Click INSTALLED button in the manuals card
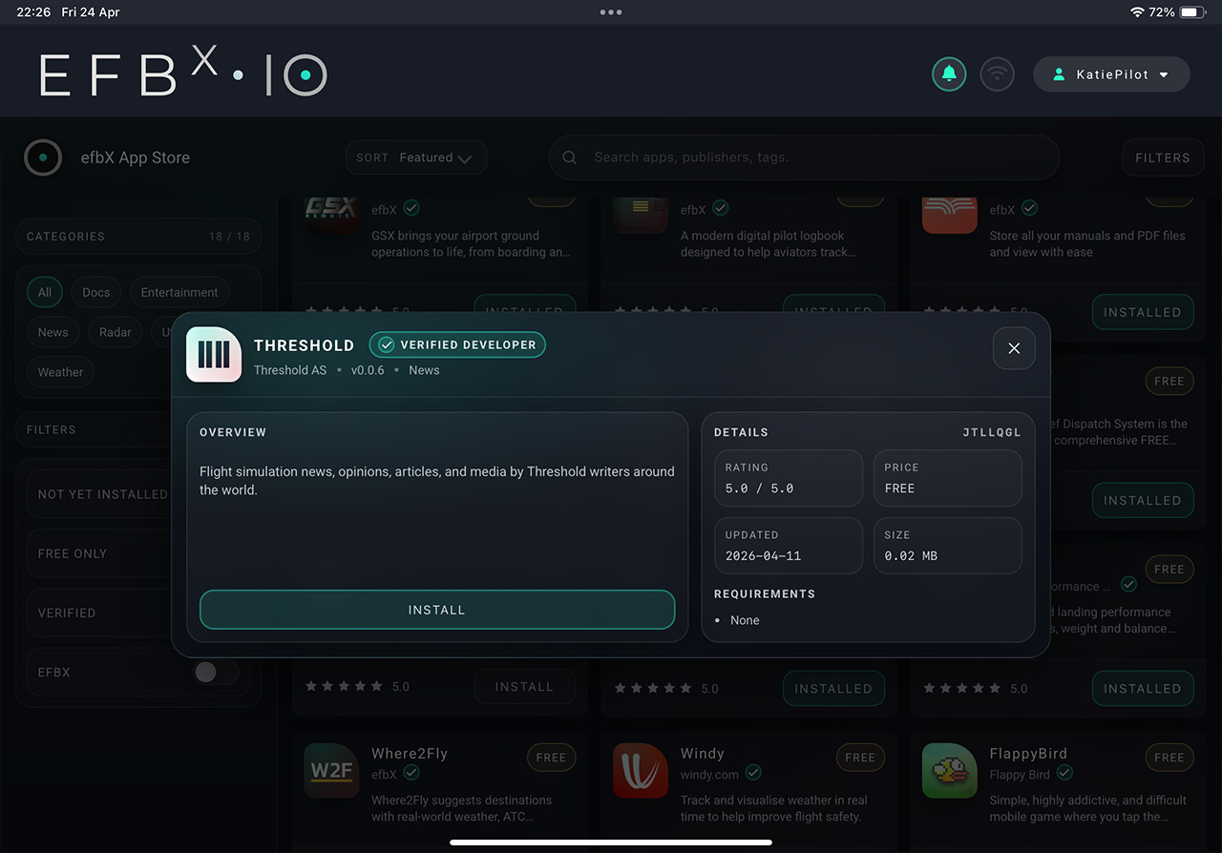The height and width of the screenshot is (853, 1222). (x=1143, y=312)
